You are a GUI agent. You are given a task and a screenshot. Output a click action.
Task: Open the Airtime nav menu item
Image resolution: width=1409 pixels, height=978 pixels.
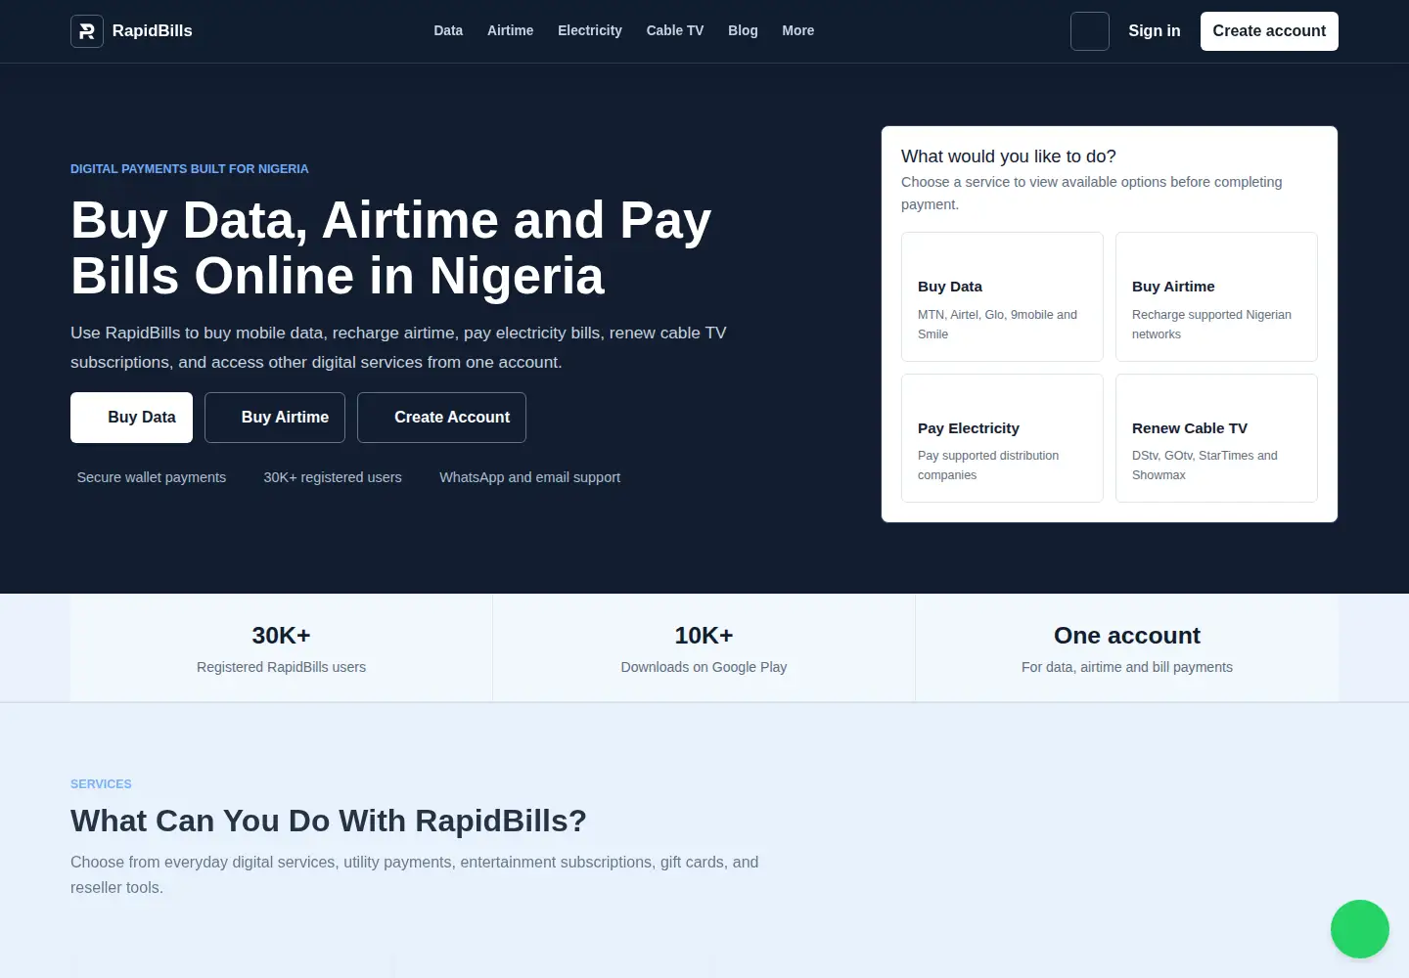pos(511,31)
